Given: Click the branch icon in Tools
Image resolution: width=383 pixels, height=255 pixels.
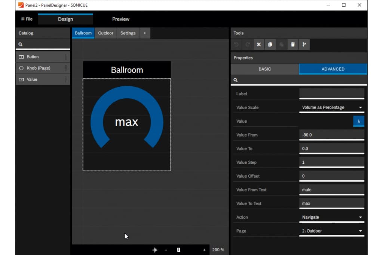Looking at the screenshot, I should (x=304, y=44).
